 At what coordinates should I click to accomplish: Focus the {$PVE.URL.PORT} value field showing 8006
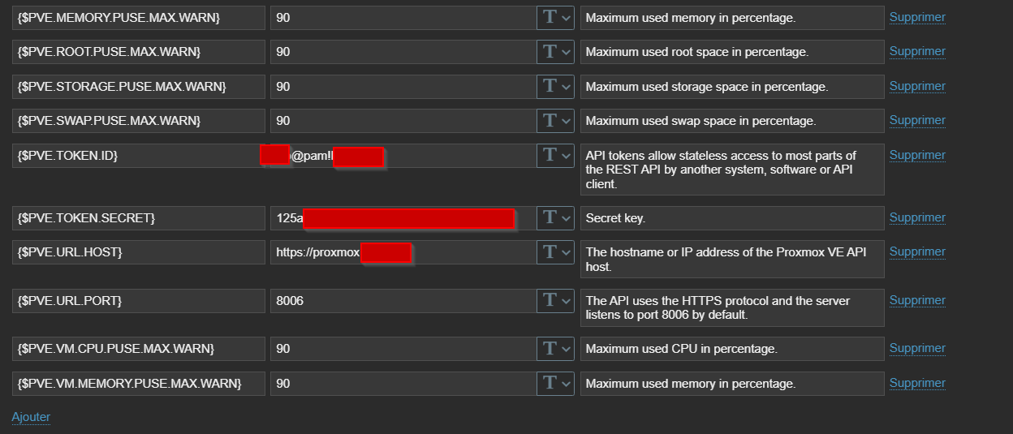coord(402,300)
